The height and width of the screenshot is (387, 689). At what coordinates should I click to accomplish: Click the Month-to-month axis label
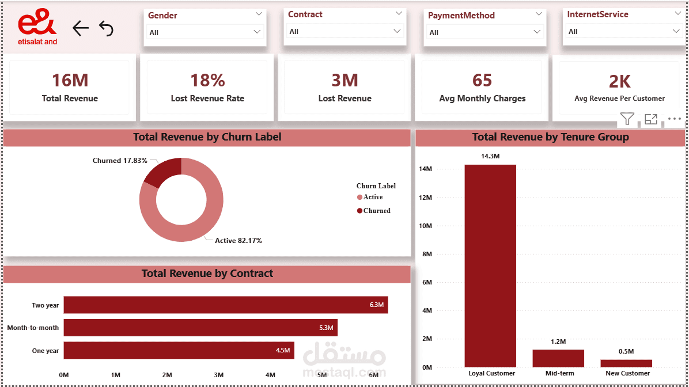click(33, 328)
